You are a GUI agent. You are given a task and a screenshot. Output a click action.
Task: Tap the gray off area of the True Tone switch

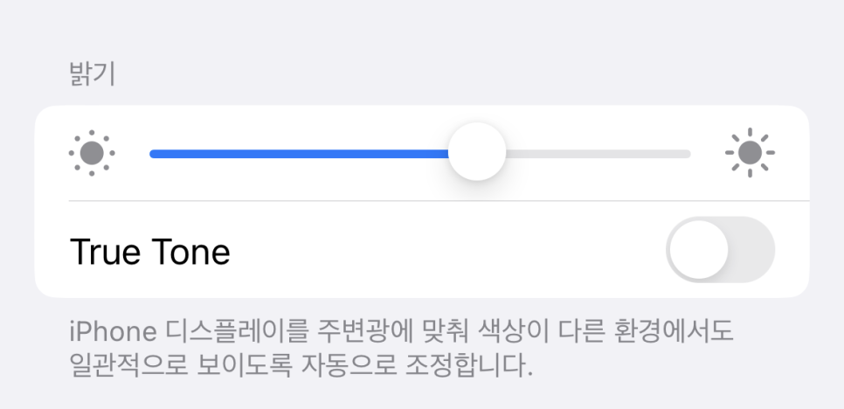(x=752, y=250)
